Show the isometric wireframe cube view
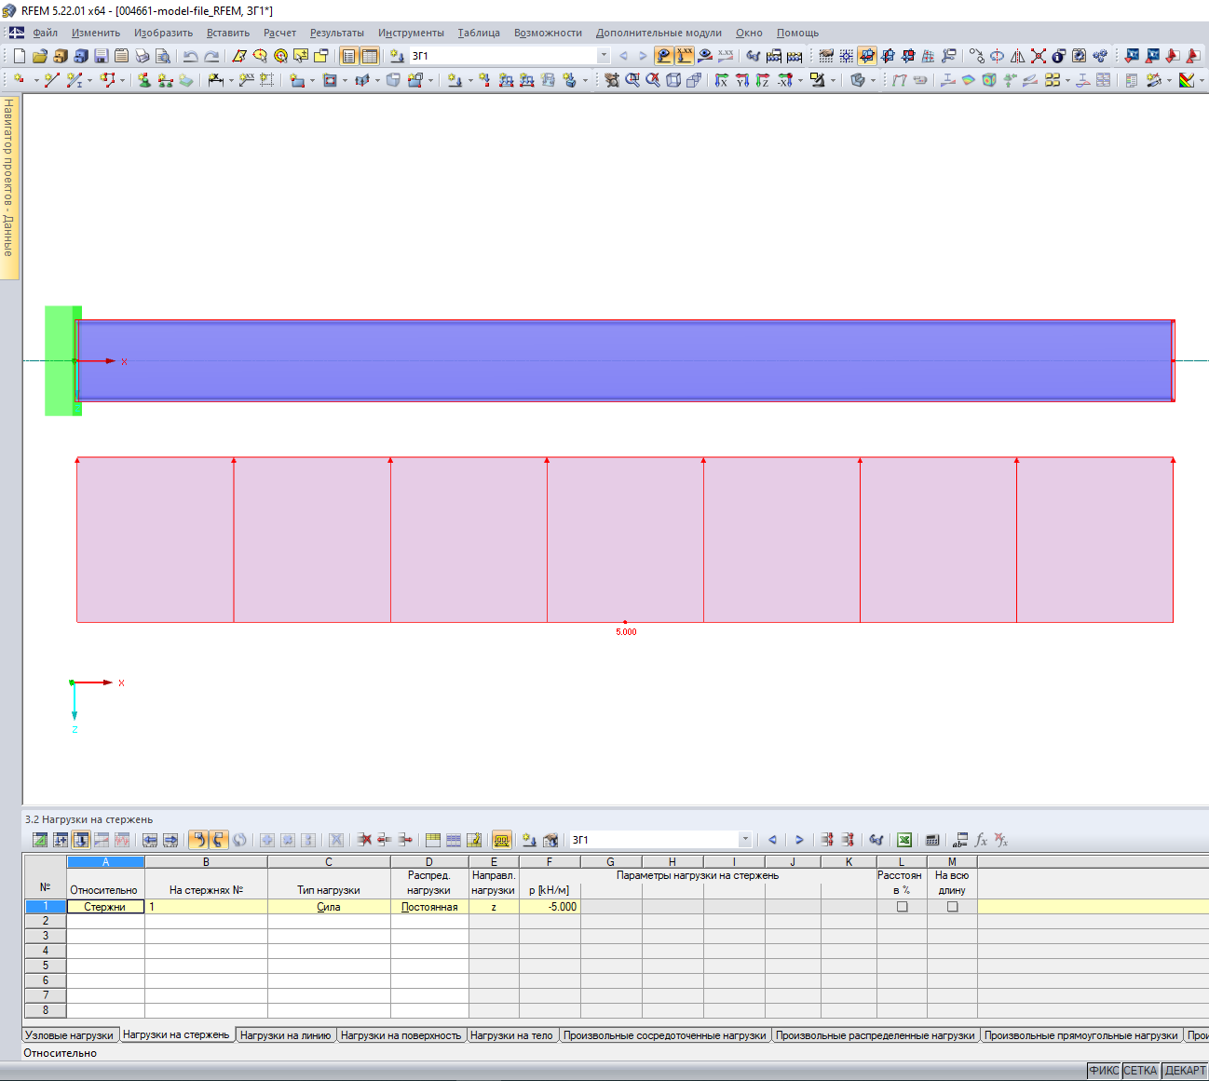 tap(673, 80)
